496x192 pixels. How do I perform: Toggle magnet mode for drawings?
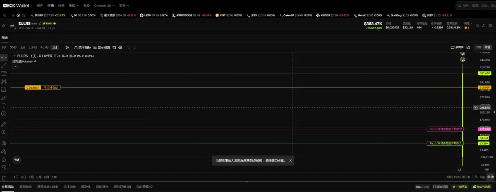[x=4, y=143]
